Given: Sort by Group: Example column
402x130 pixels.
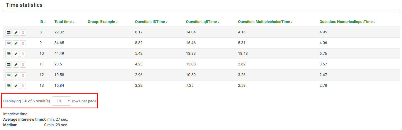Looking at the screenshot, I should [x=102, y=22].
